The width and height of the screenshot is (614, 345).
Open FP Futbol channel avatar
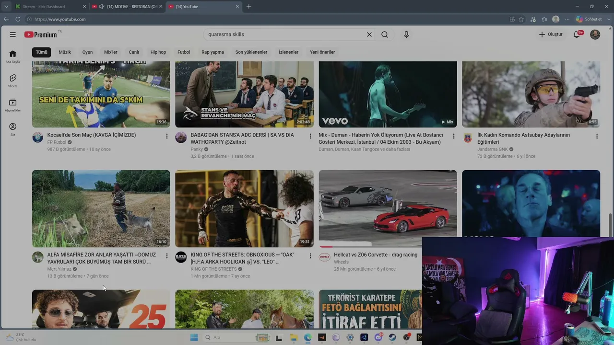37,138
